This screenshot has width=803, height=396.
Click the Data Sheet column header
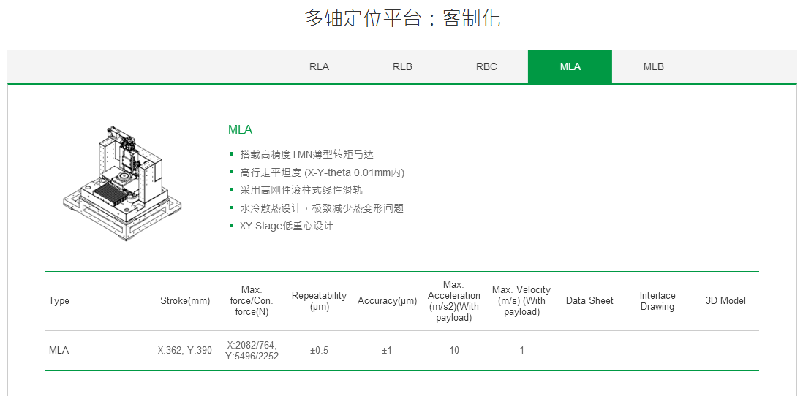pyautogui.click(x=589, y=301)
